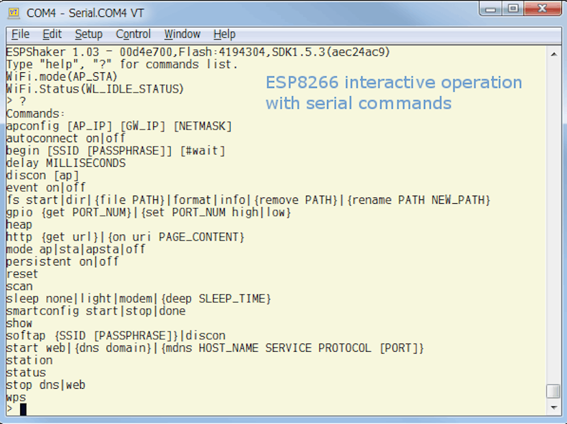Click the 'wps' command line
567x424 pixels.
16,398
